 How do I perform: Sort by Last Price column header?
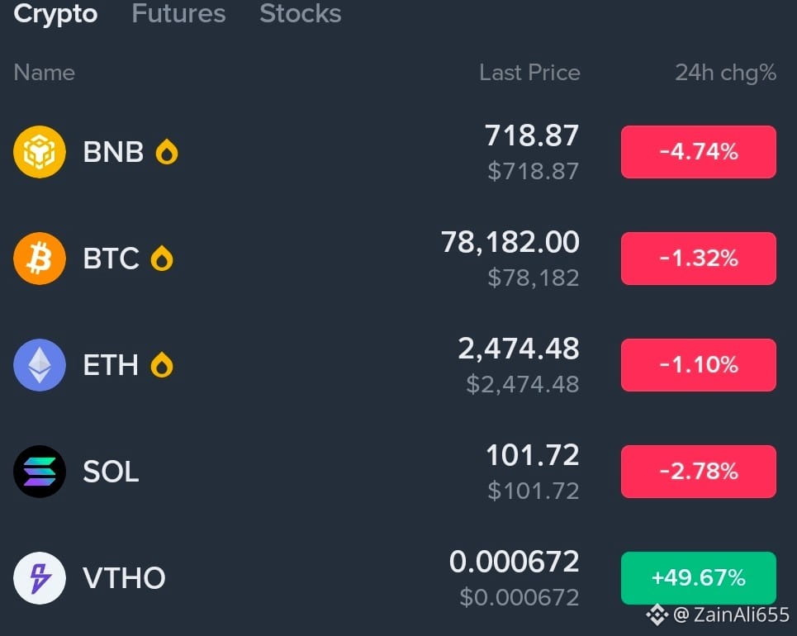tap(529, 73)
